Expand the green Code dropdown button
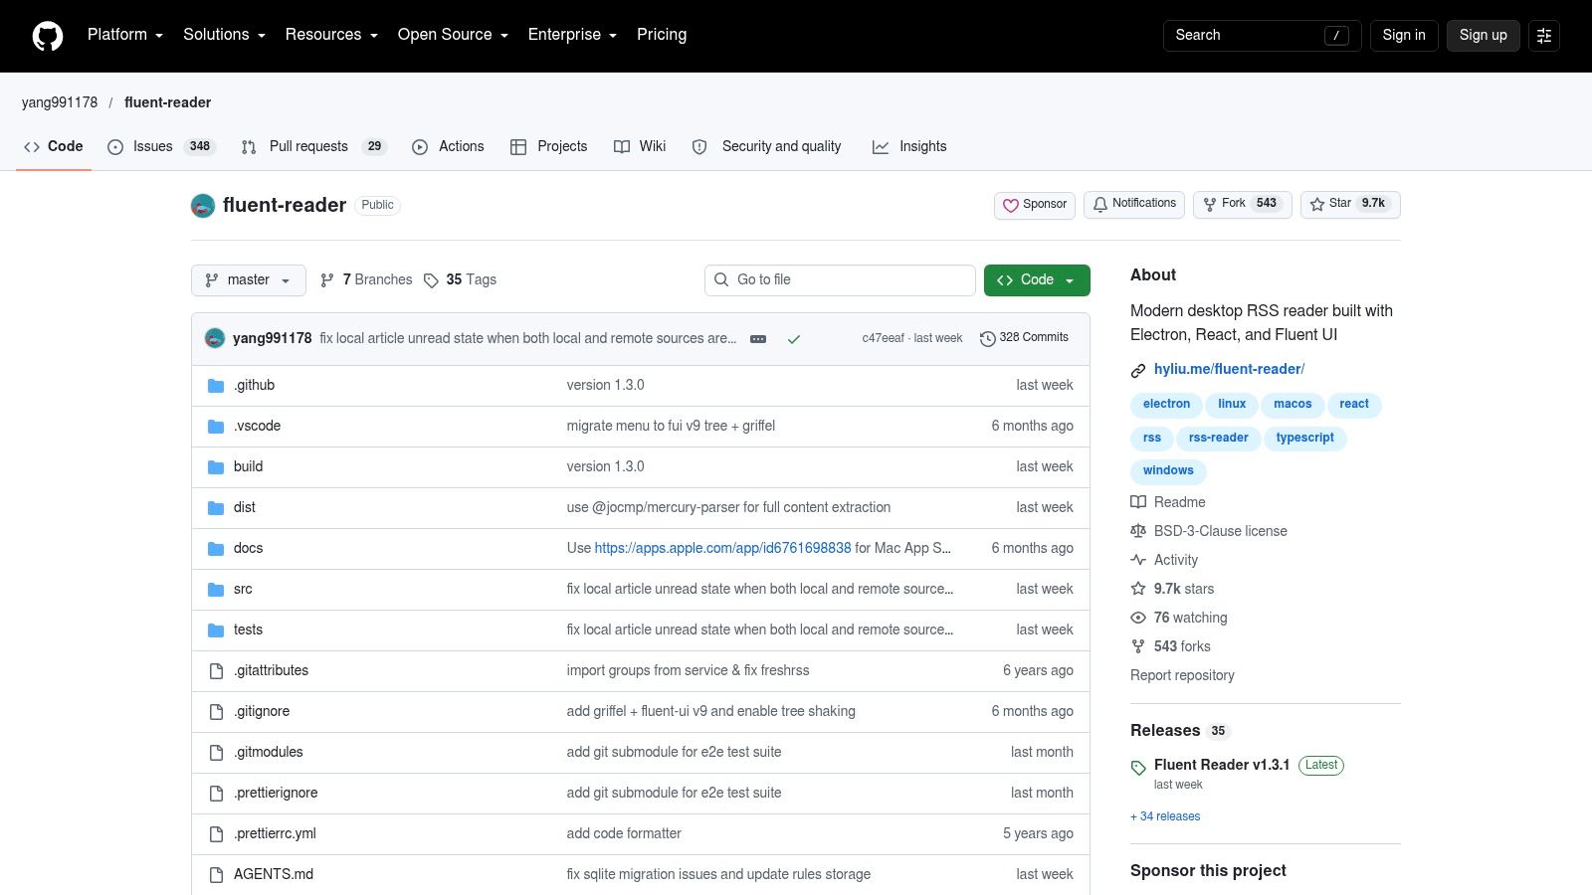1592x895 pixels. [1037, 280]
